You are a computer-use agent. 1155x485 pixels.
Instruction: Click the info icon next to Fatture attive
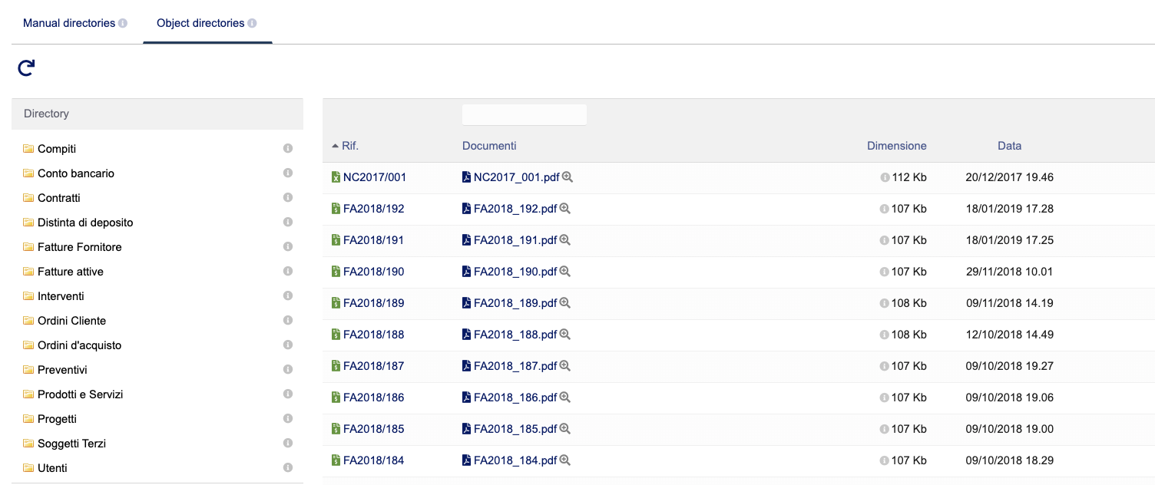[x=288, y=271]
